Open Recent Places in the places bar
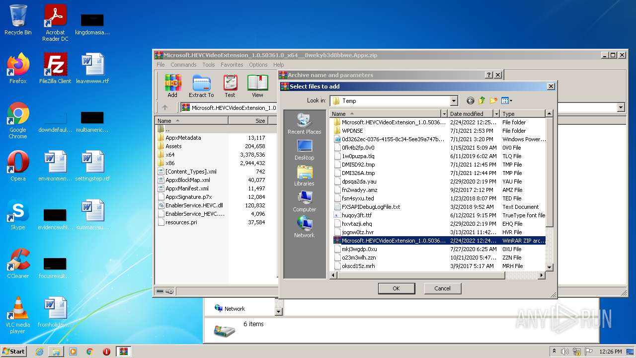Viewport: 636px width, 358px height. coord(304,124)
